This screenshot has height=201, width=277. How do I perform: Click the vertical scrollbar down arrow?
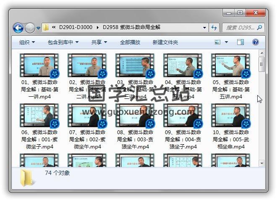coord(261,163)
